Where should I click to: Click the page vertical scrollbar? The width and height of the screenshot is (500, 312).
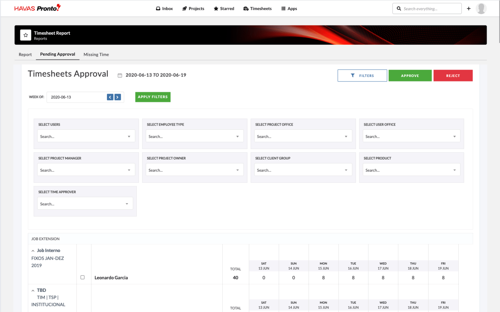click(x=499, y=21)
